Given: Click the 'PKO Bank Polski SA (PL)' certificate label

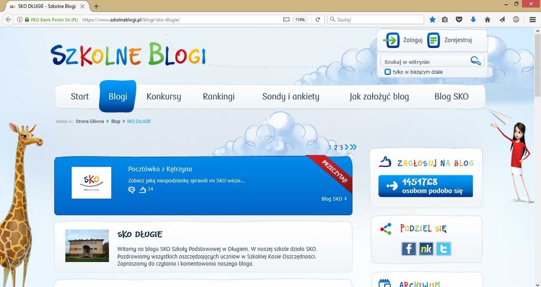Looking at the screenshot, I should (54, 20).
